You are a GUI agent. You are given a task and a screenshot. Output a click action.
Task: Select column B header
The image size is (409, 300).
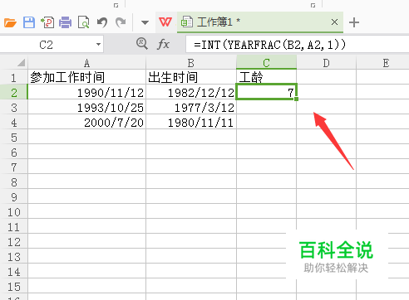click(x=191, y=63)
